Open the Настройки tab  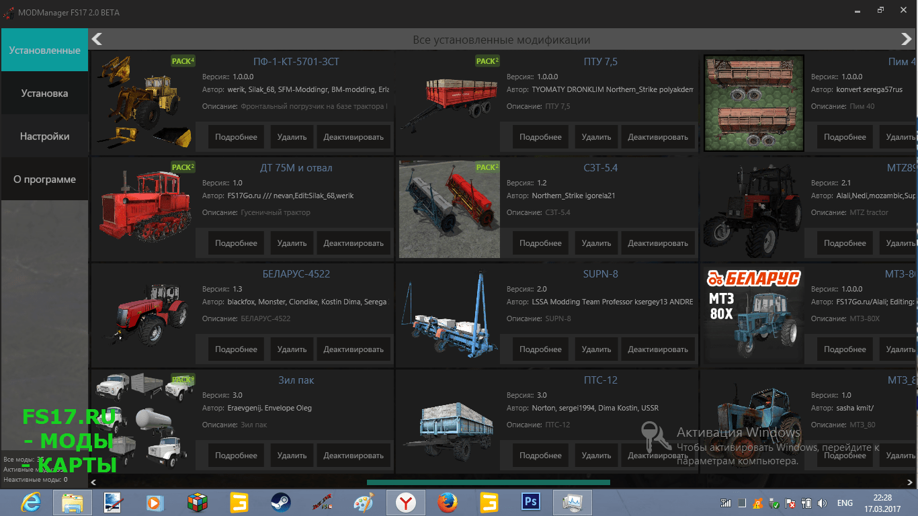point(44,136)
